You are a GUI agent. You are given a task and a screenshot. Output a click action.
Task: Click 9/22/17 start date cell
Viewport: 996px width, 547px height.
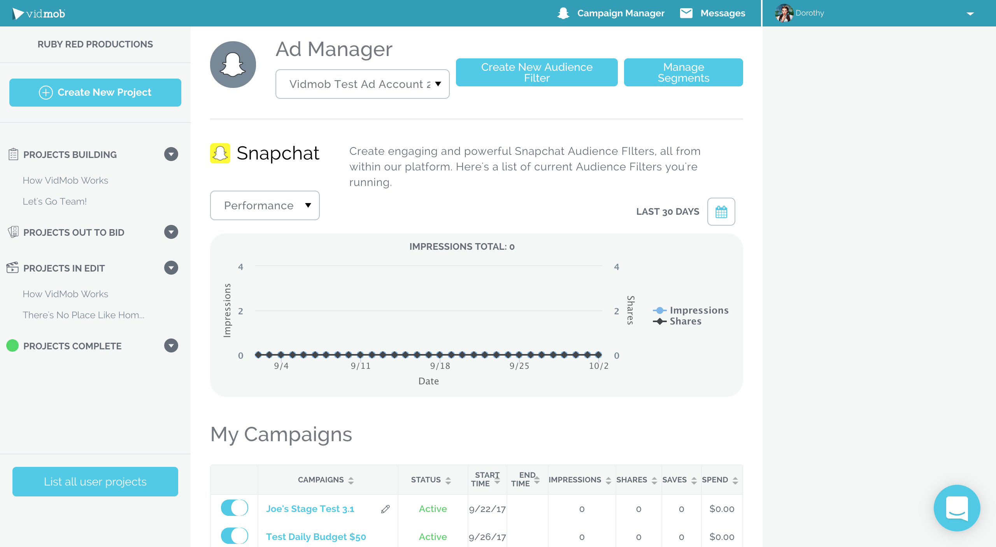[487, 509]
